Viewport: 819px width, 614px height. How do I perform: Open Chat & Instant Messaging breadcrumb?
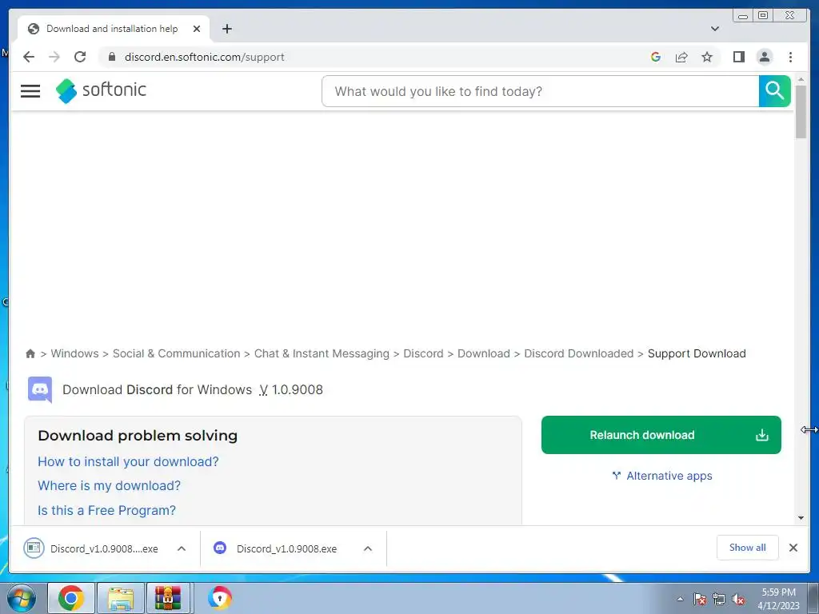click(322, 353)
